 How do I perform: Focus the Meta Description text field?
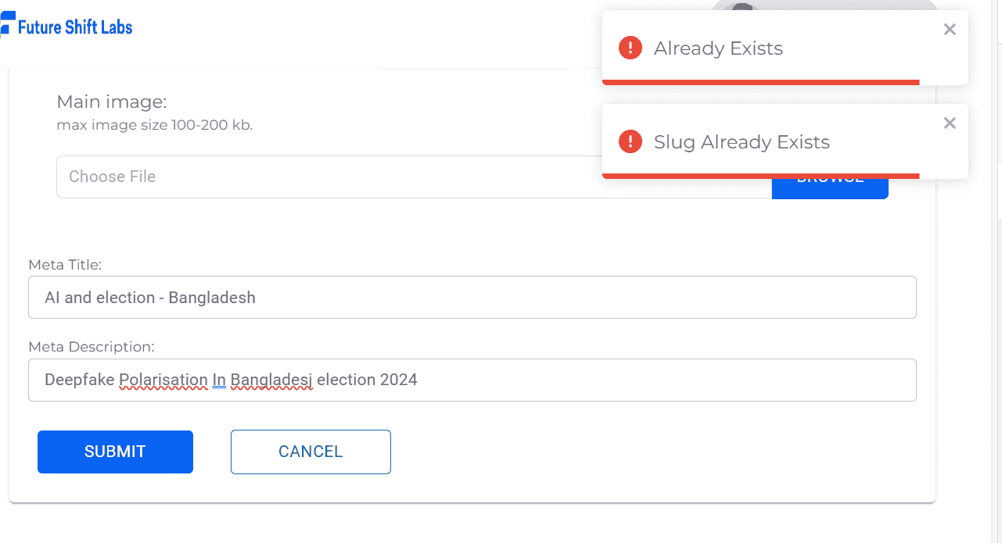tap(472, 380)
